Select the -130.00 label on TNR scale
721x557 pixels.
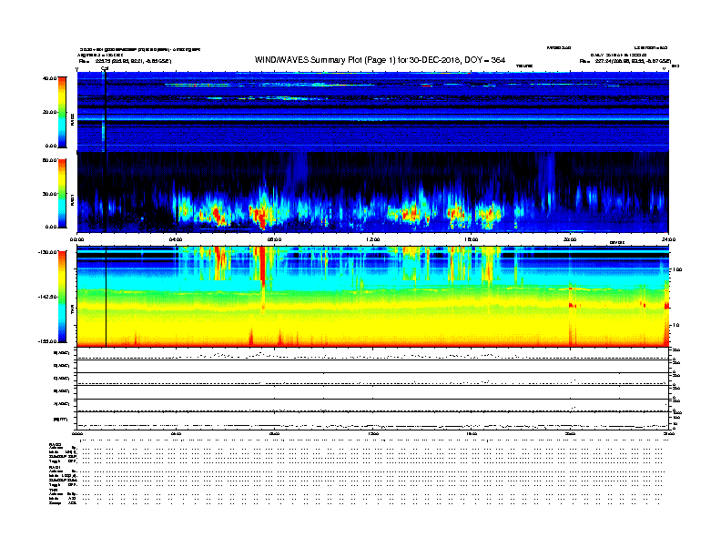coord(48,252)
